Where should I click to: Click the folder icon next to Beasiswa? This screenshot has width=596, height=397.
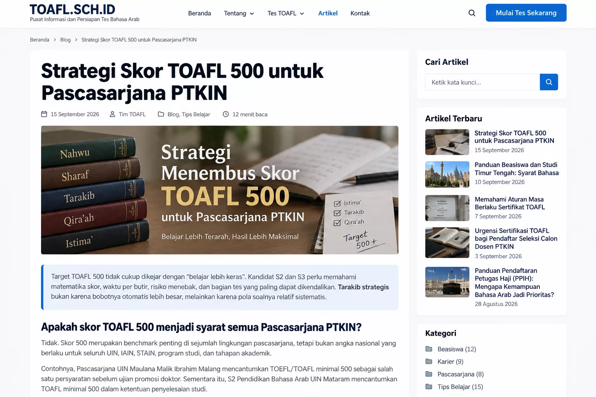(x=429, y=349)
